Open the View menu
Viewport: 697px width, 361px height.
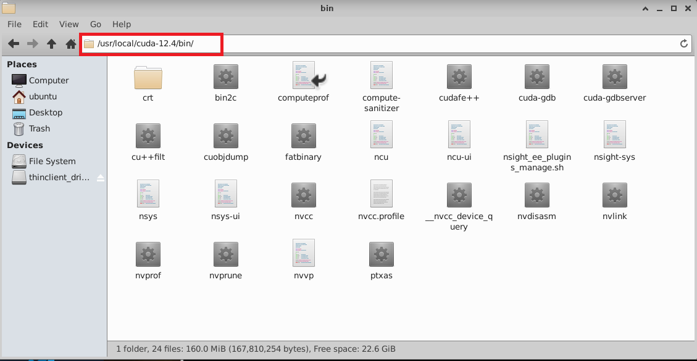pyautogui.click(x=69, y=25)
